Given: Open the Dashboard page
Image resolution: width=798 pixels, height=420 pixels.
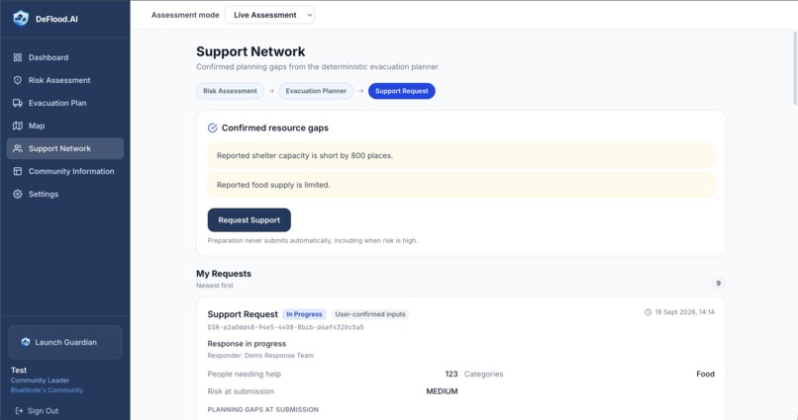Looking at the screenshot, I should [65, 57].
